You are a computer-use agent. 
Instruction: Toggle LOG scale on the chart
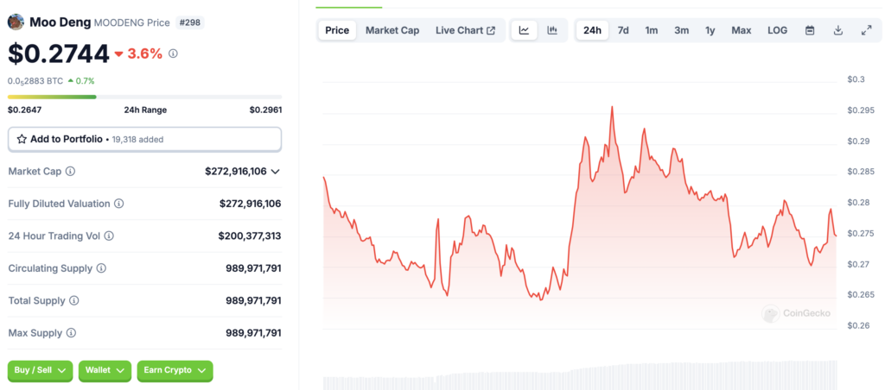point(777,30)
